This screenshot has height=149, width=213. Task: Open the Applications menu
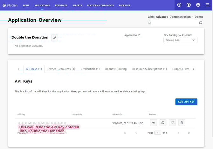tap(42, 5)
